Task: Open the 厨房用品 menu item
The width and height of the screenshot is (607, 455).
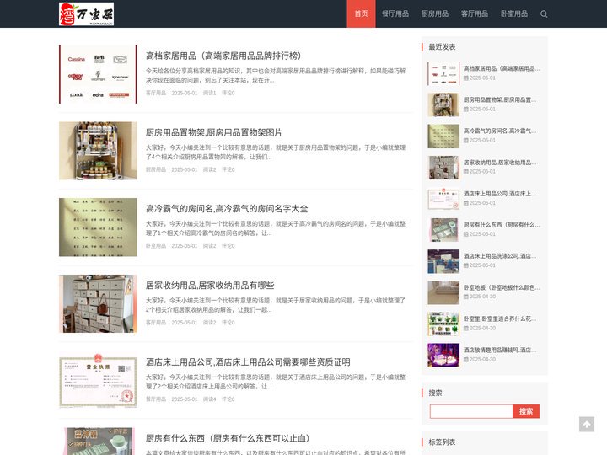Action: coord(435,14)
